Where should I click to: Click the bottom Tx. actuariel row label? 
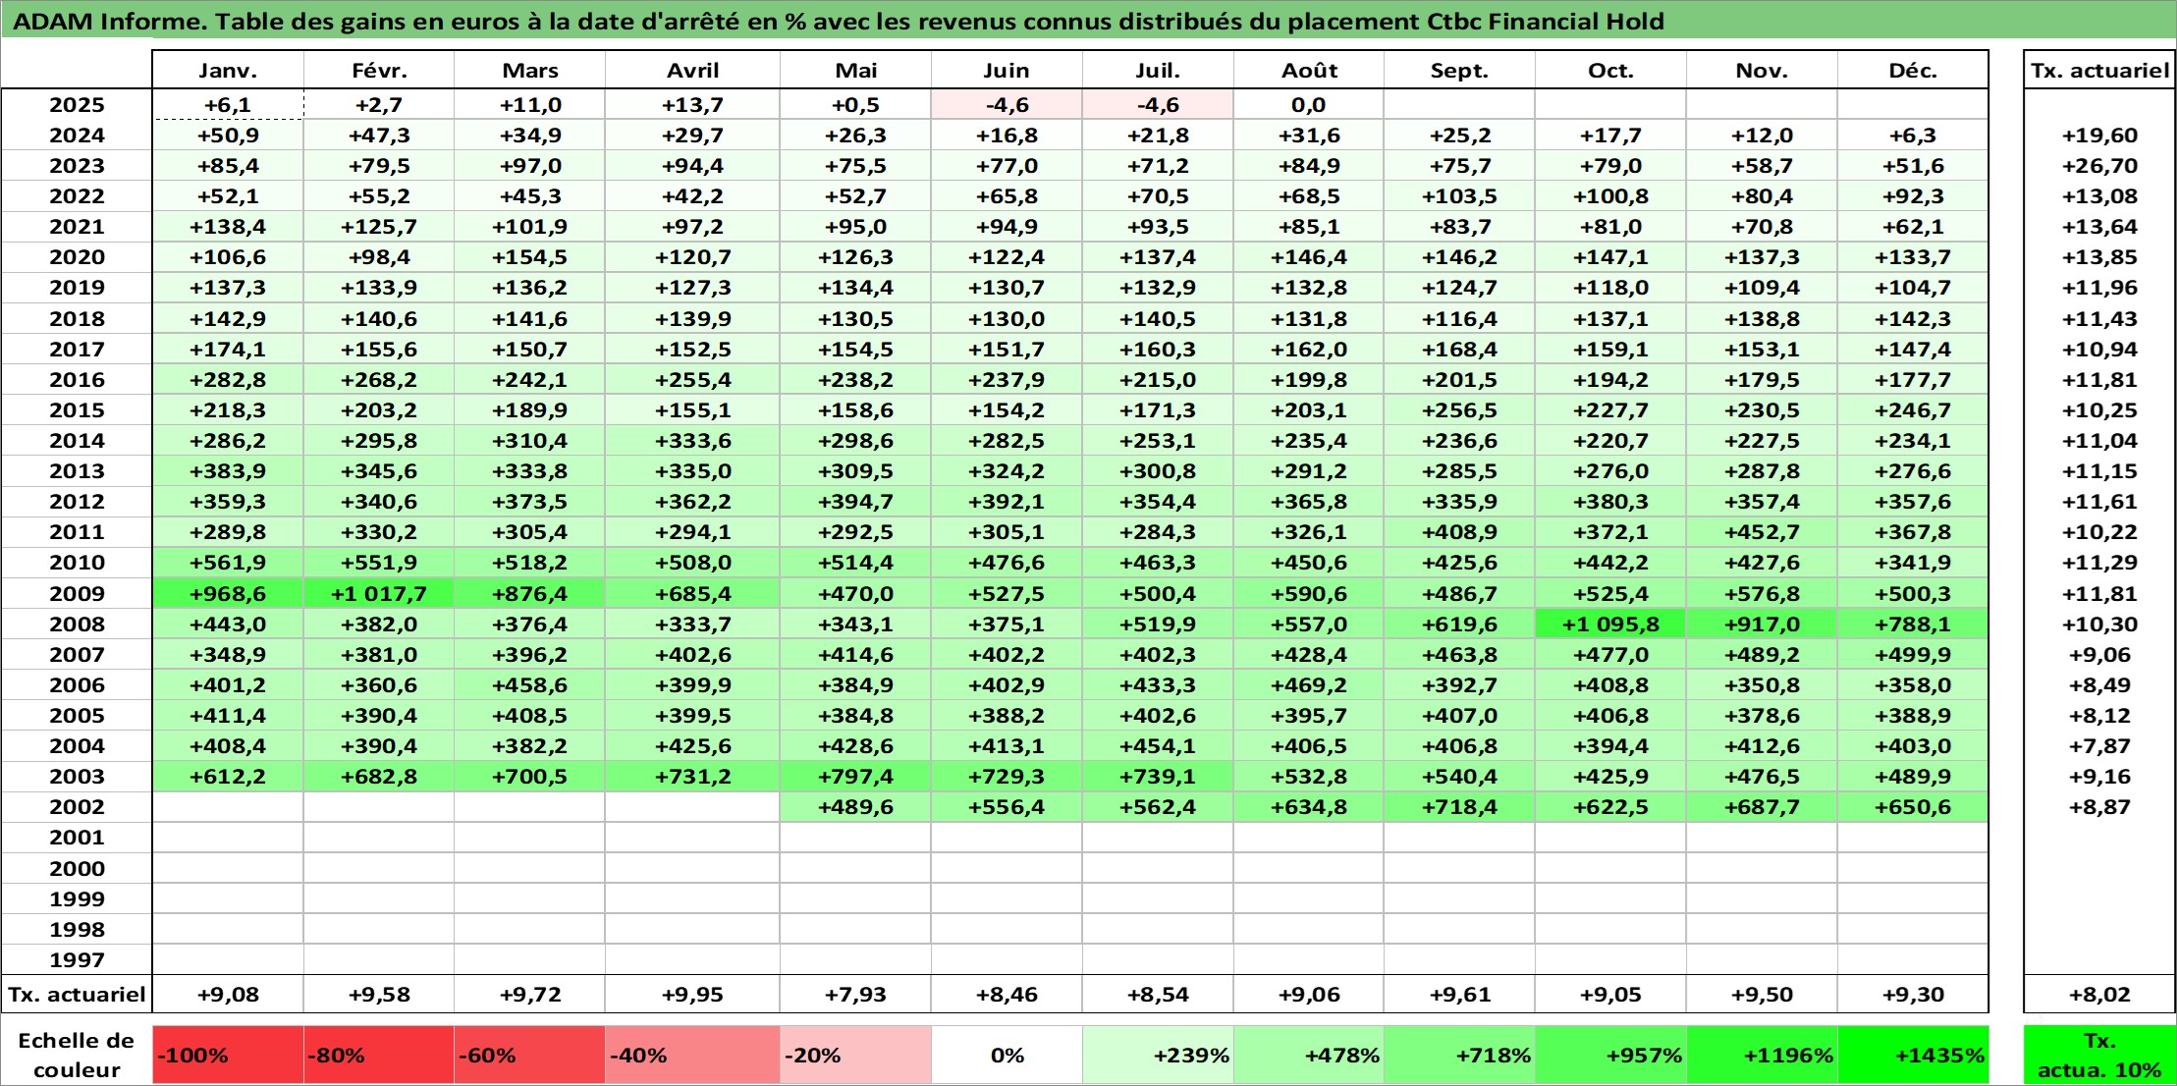(77, 995)
